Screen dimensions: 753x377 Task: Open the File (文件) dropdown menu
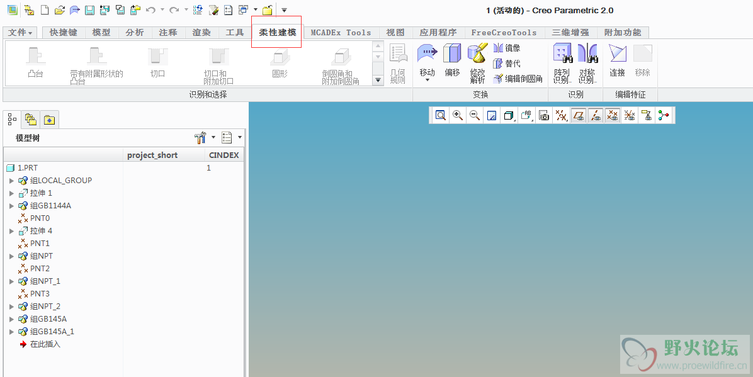pyautogui.click(x=21, y=33)
